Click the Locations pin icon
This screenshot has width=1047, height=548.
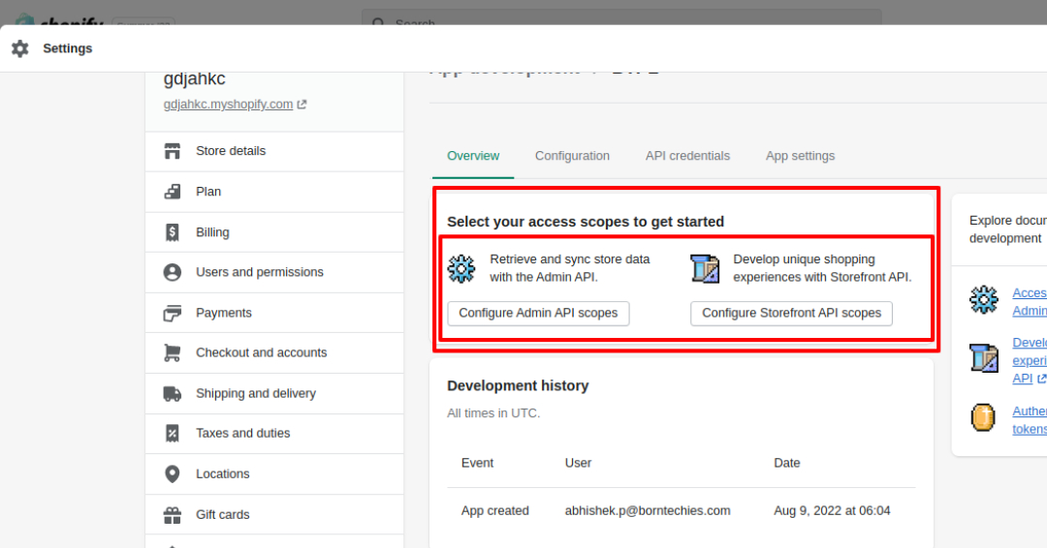pyautogui.click(x=173, y=474)
